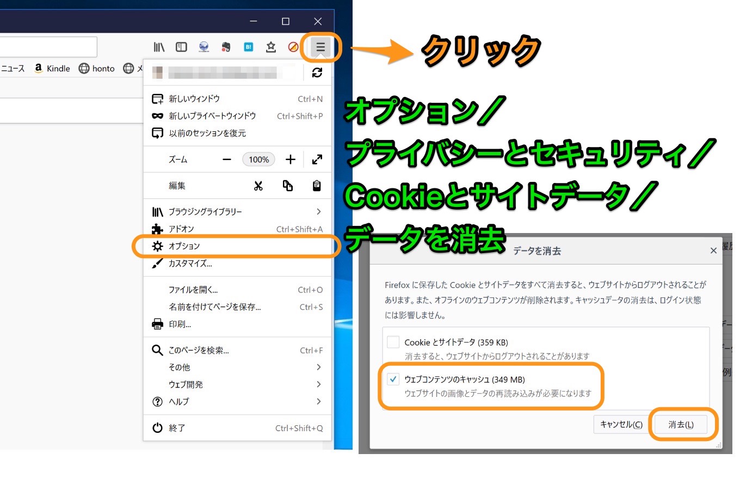Click the fullscreen arrows icon
The height and width of the screenshot is (490, 740).
pyautogui.click(x=317, y=160)
